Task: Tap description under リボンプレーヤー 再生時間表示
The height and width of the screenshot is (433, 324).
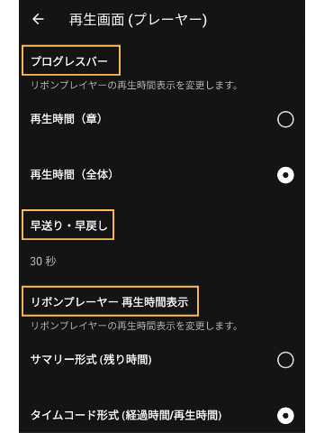Action: [x=134, y=326]
